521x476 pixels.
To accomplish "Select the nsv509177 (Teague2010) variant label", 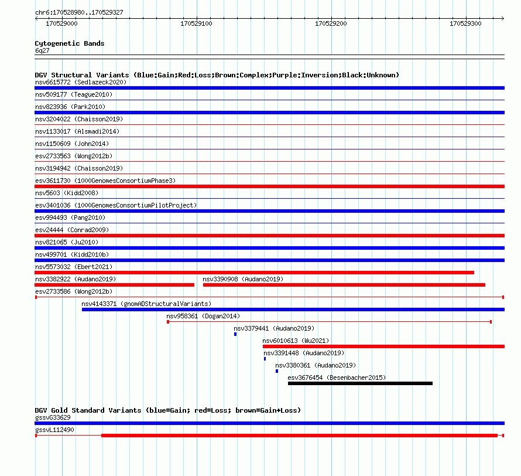I will pyautogui.click(x=74, y=94).
